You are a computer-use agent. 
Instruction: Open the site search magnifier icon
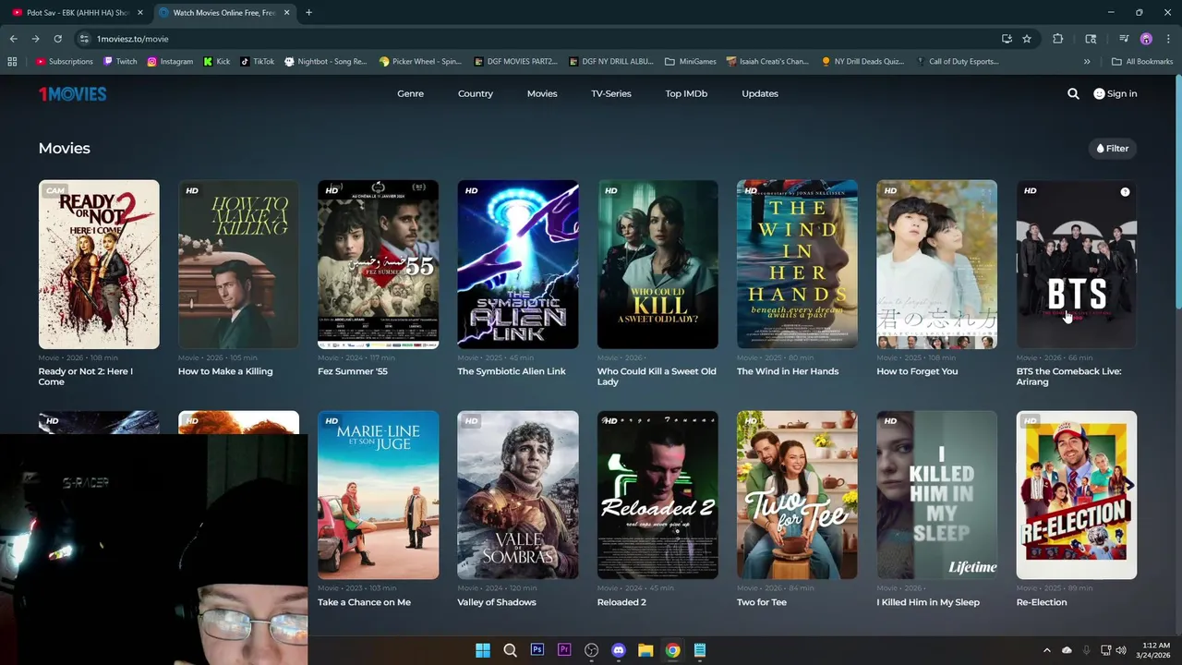pyautogui.click(x=1073, y=93)
